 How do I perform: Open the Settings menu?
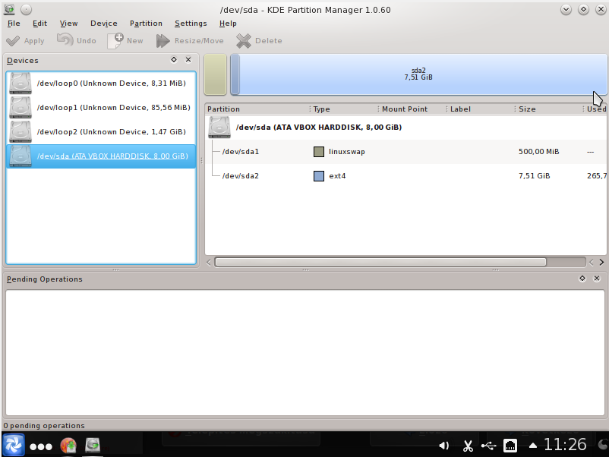coord(191,24)
